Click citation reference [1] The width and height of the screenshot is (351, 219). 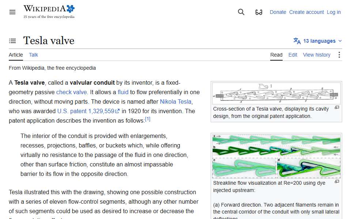pos(148,119)
